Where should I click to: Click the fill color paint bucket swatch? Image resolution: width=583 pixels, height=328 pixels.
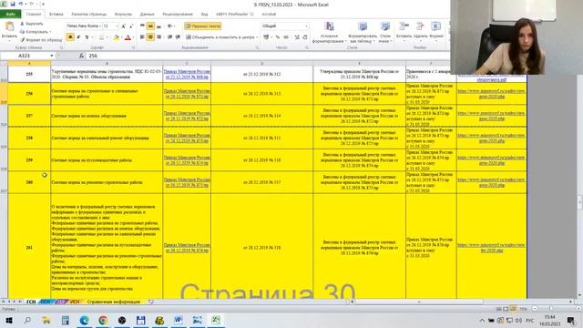[x=116, y=37]
